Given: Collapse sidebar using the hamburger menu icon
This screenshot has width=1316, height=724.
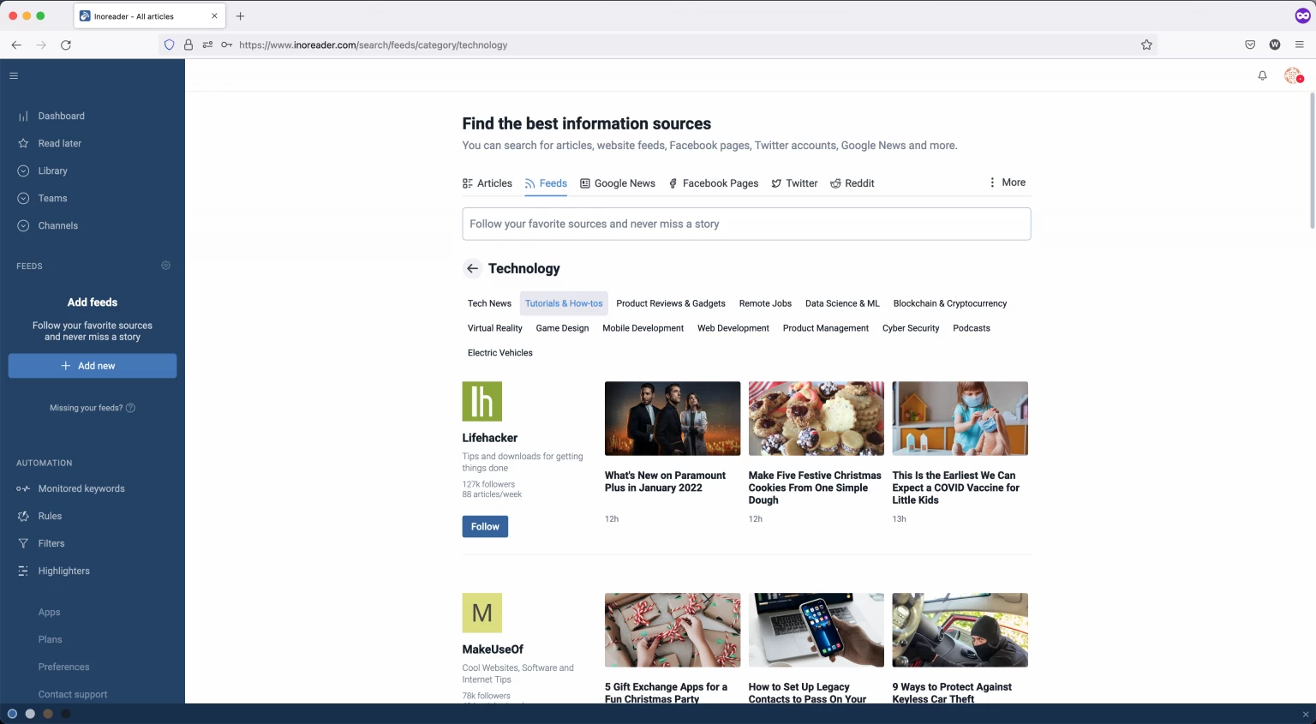Looking at the screenshot, I should pyautogui.click(x=14, y=76).
